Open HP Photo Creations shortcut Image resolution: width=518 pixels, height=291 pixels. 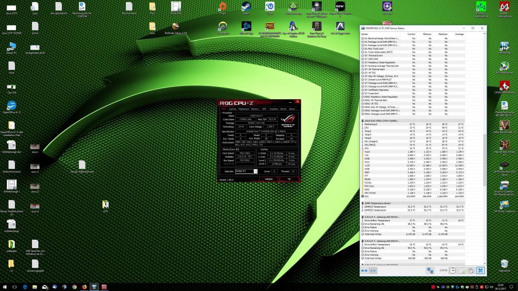[504, 207]
